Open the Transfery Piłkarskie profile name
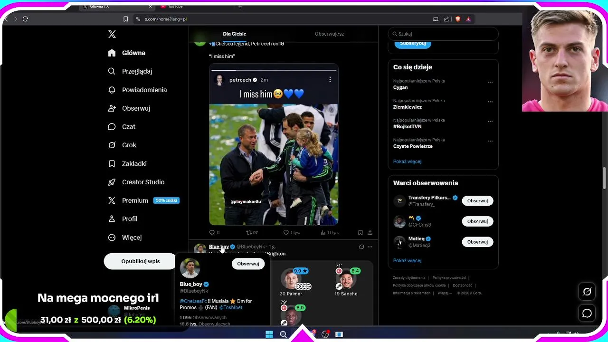The image size is (608, 342). [x=429, y=198]
